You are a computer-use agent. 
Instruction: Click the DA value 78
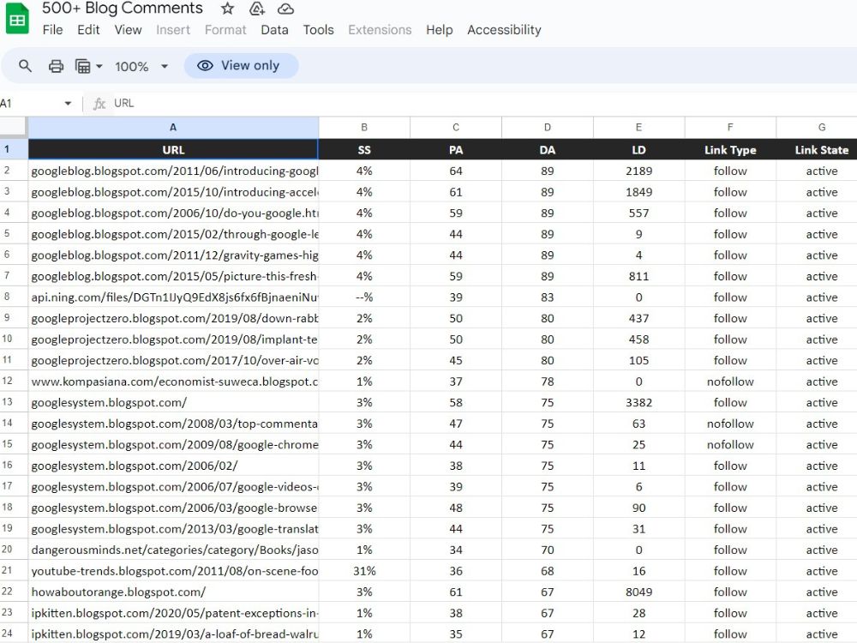547,382
